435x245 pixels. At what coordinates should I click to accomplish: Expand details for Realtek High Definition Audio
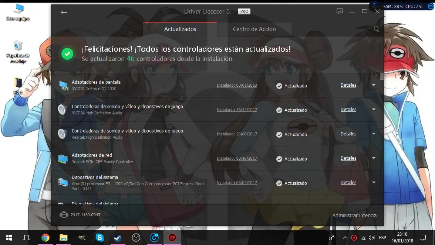374,134
